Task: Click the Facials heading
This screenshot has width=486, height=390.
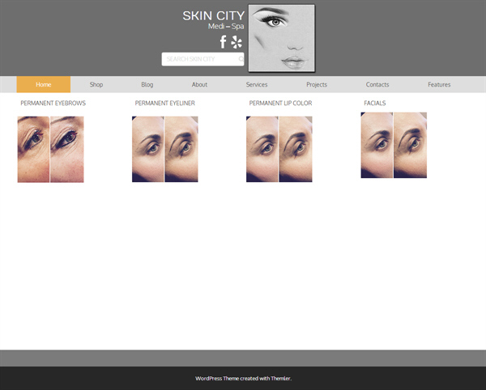Action: tap(375, 103)
